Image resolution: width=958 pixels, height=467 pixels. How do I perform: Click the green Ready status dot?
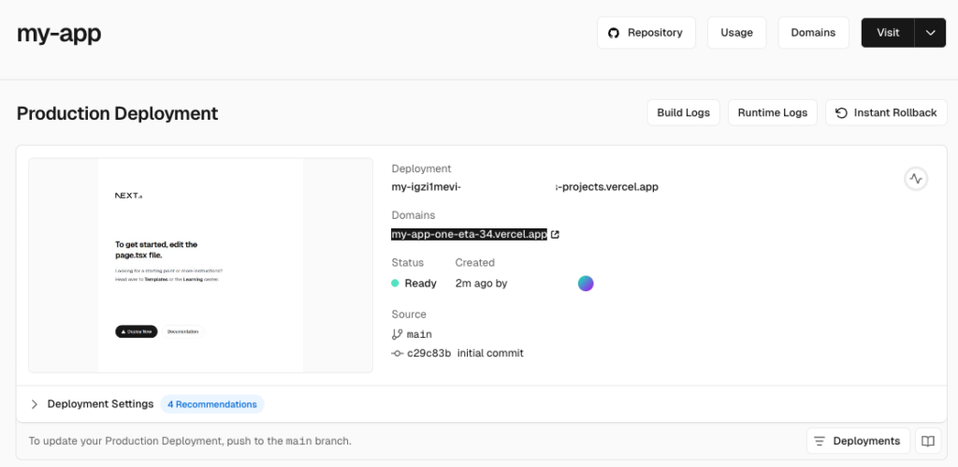(x=395, y=284)
